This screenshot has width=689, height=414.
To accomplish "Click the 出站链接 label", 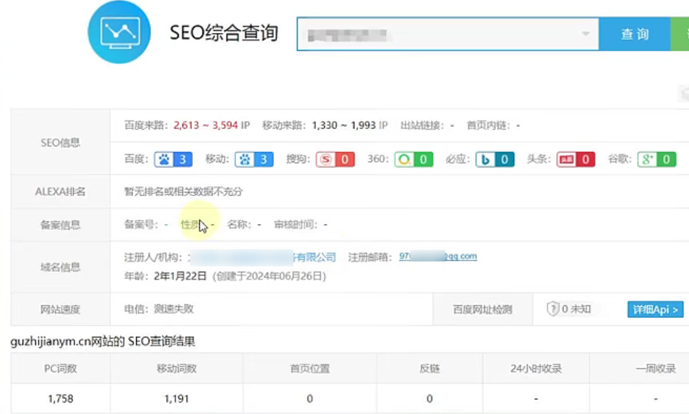I will click(x=422, y=125).
